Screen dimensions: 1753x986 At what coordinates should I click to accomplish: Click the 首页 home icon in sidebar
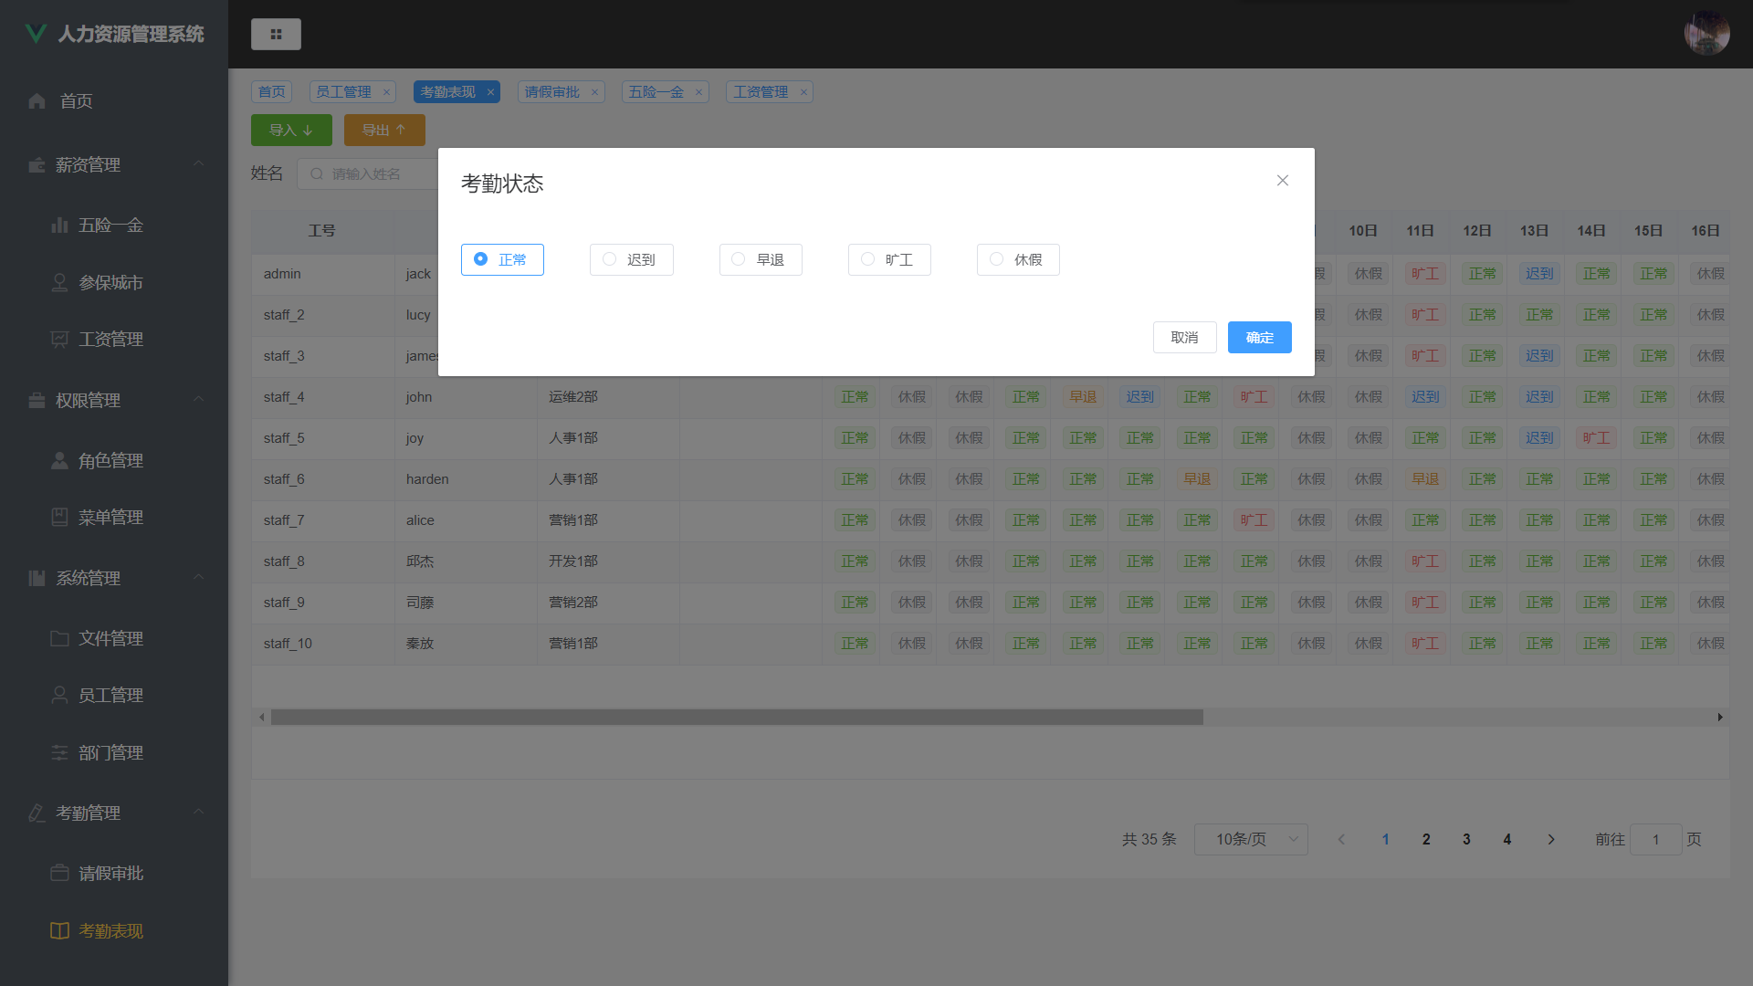37,101
